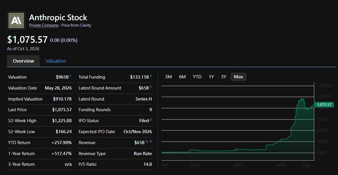This screenshot has width=338, height=175.
Task: Click the "As of Oct 3, 2026" date
Action: 23,49
